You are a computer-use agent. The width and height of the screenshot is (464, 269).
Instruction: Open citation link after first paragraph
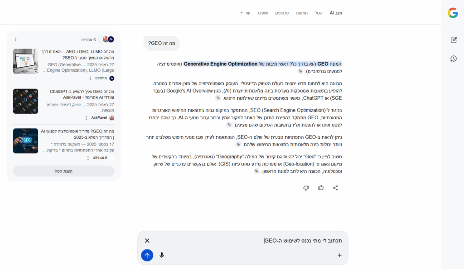pos(300,71)
